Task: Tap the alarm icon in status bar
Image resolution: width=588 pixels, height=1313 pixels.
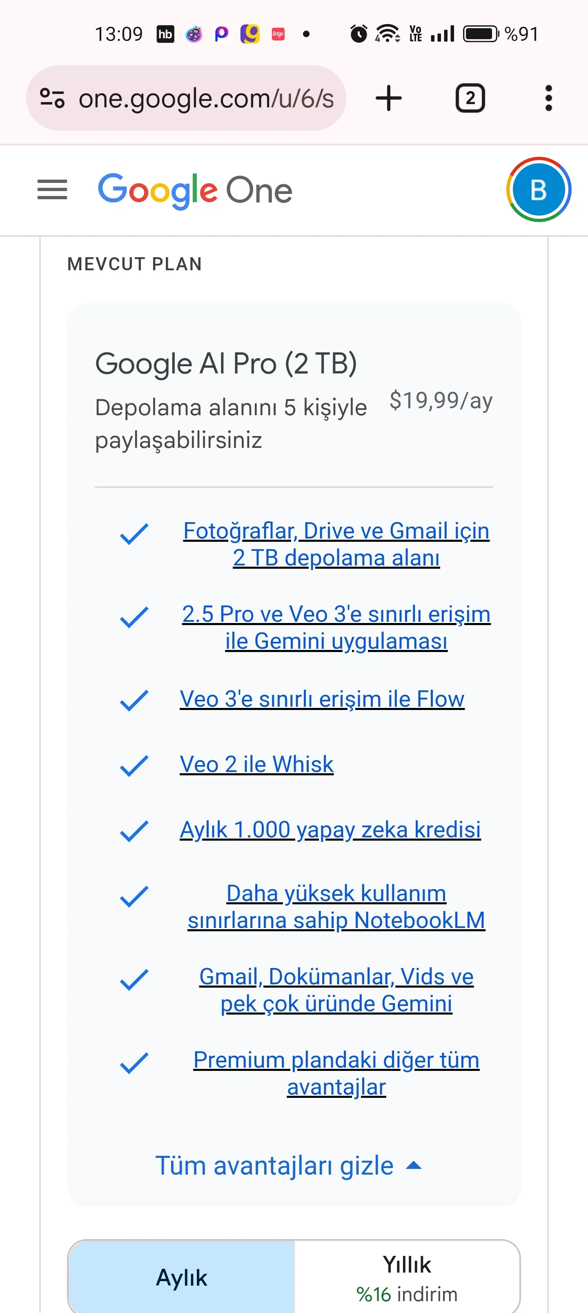Action: point(359,34)
